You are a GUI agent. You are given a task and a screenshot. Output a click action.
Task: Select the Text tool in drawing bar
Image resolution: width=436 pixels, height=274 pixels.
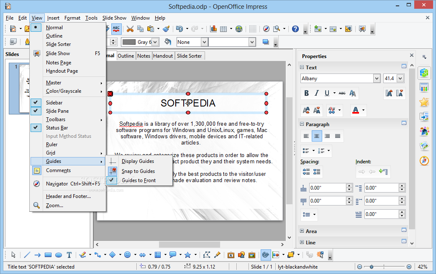[x=69, y=255]
